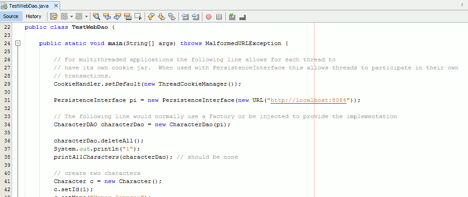The width and height of the screenshot is (468, 197).
Task: Shift the line left
Action: [x=185, y=17]
